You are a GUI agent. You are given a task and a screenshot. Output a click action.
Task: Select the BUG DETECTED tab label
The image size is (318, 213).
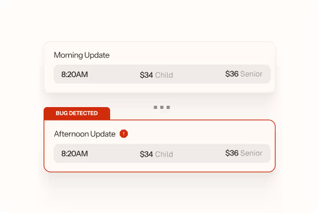(x=77, y=113)
